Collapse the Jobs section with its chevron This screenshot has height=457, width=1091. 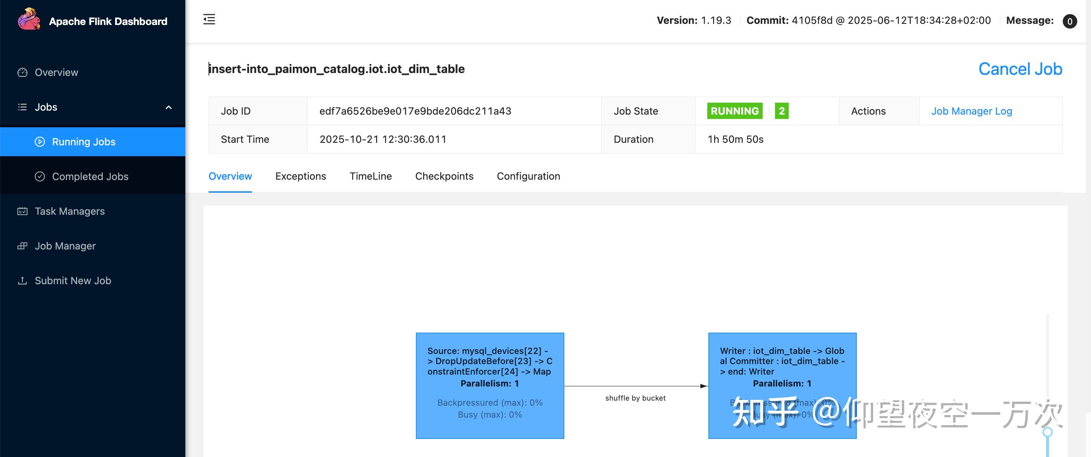[169, 108]
